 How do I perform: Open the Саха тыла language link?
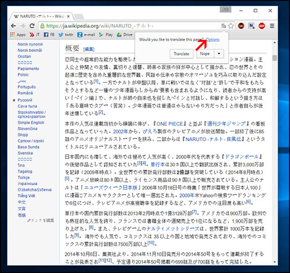click(x=27, y=106)
